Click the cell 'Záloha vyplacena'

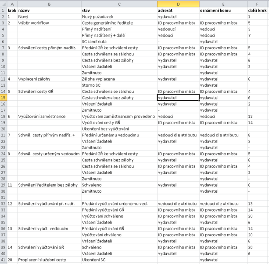click(x=119, y=79)
